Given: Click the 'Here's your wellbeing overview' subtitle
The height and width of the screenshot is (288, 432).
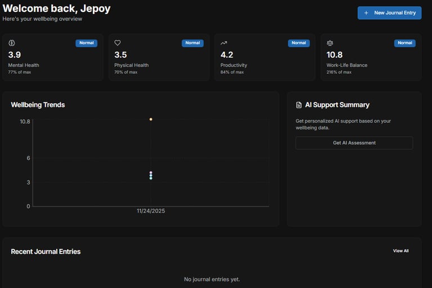Looking at the screenshot, I should (42, 19).
